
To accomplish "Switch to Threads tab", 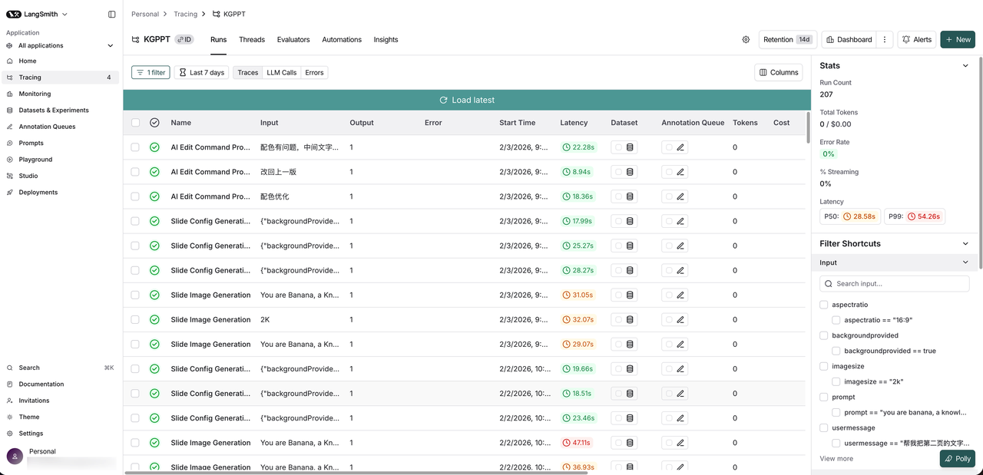I will 252,40.
